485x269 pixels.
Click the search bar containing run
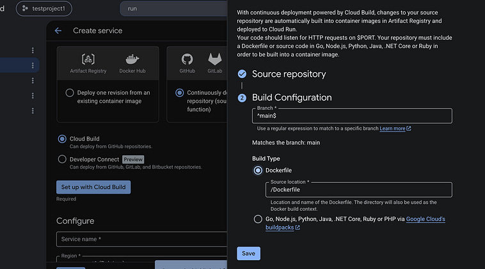click(x=173, y=9)
